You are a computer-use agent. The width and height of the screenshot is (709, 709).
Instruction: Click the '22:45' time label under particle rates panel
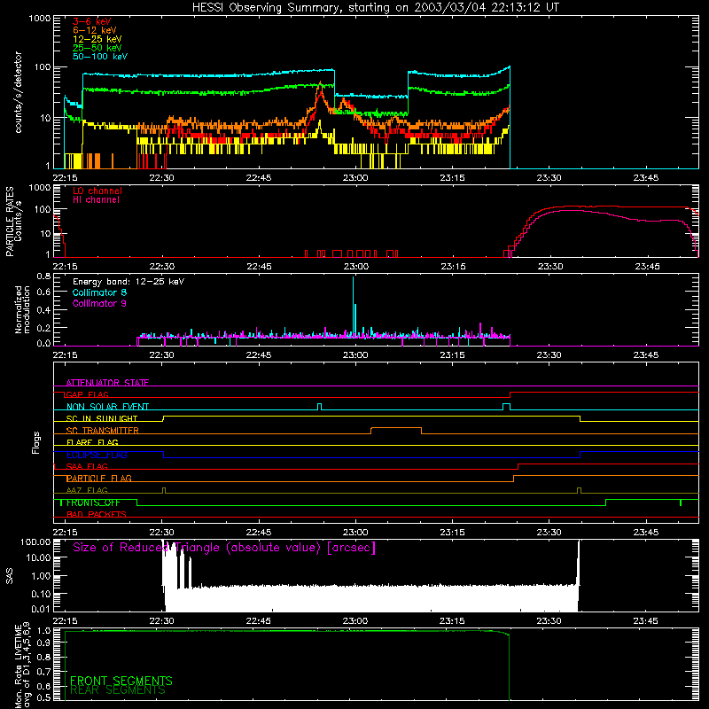point(259,267)
